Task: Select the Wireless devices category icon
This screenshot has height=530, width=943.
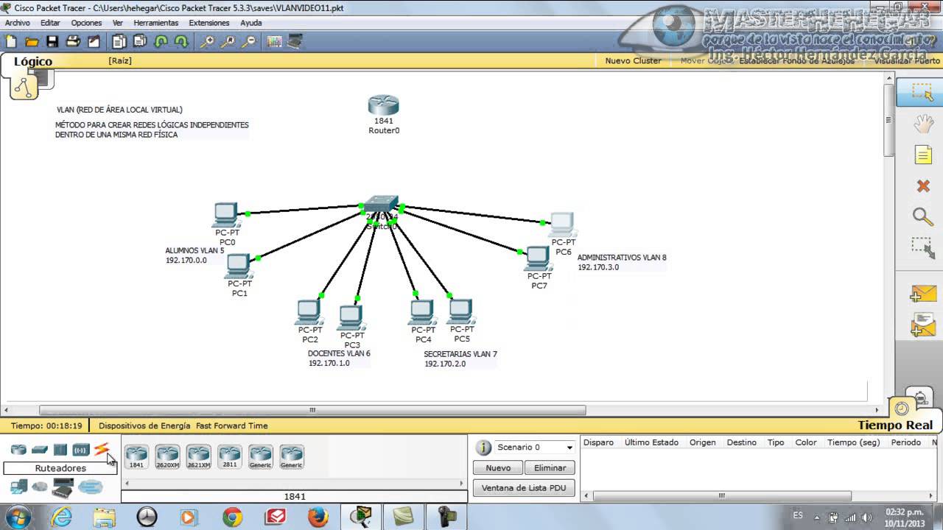Action: pos(80,449)
